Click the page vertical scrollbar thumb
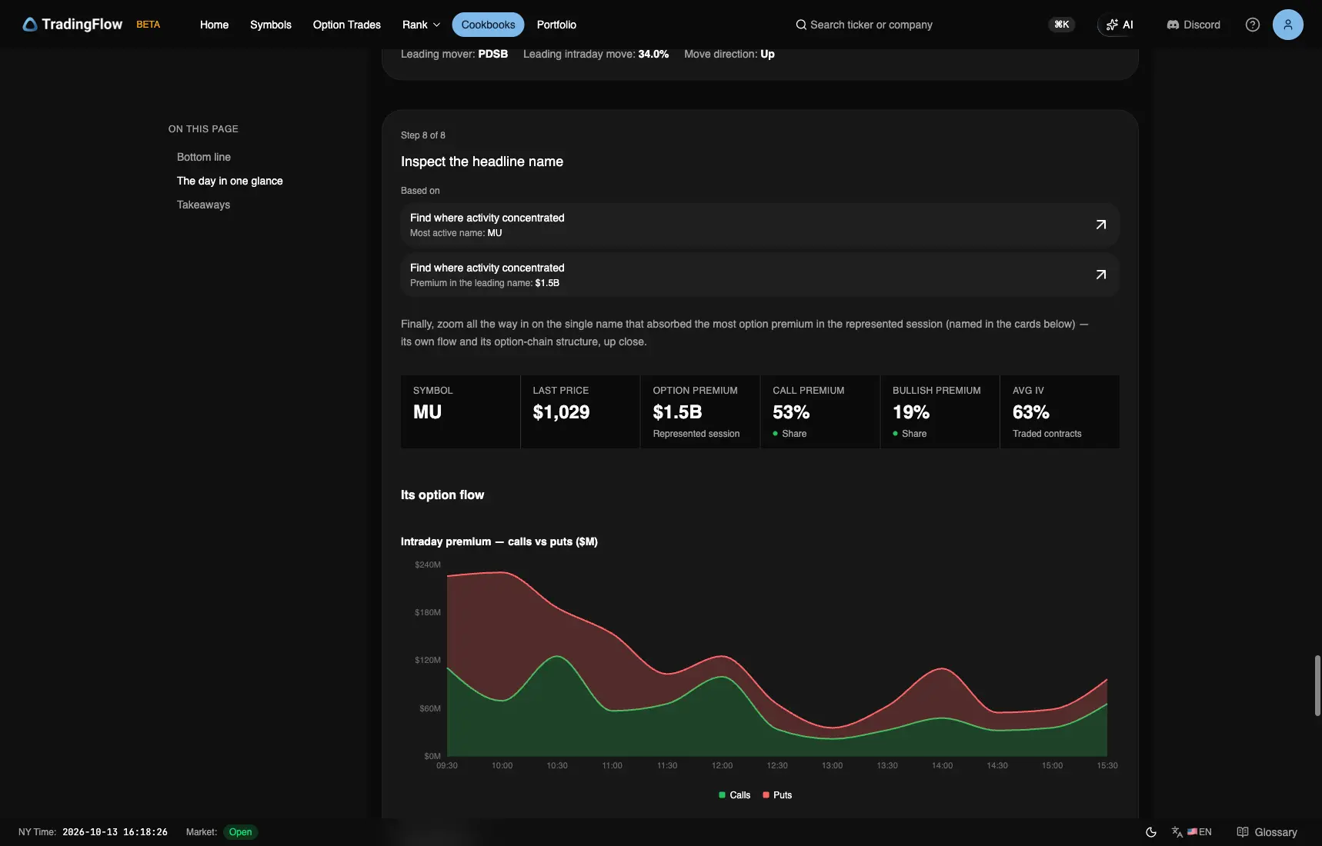Image resolution: width=1322 pixels, height=846 pixels. 1317,685
